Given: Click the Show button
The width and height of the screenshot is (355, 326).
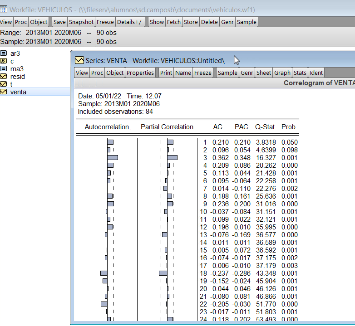Looking at the screenshot, I should click(157, 22).
